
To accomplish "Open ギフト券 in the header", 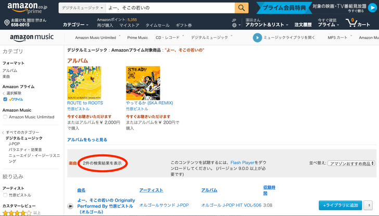I will (x=184, y=25).
